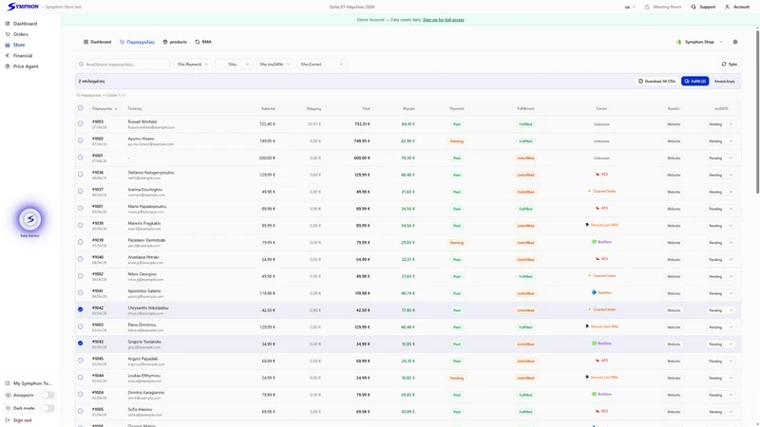Click the Unfulfilled badge for Ioanna Kourtoglou
Screen dimensions: 760x427
pos(525,193)
